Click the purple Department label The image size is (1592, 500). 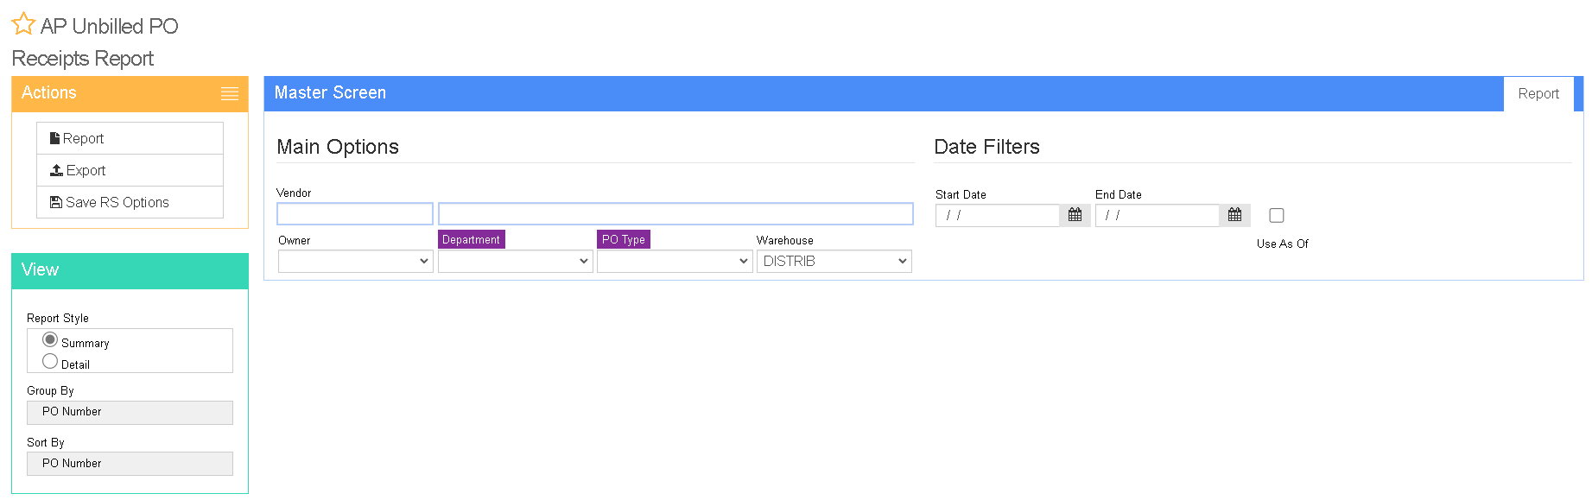pos(471,239)
